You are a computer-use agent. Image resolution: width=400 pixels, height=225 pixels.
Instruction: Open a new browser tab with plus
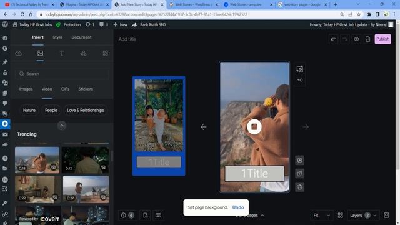pos(336,4)
